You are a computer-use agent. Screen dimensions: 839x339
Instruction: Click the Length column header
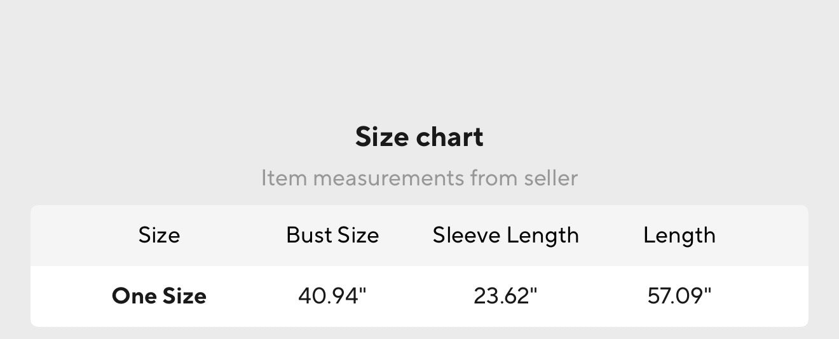tap(679, 236)
